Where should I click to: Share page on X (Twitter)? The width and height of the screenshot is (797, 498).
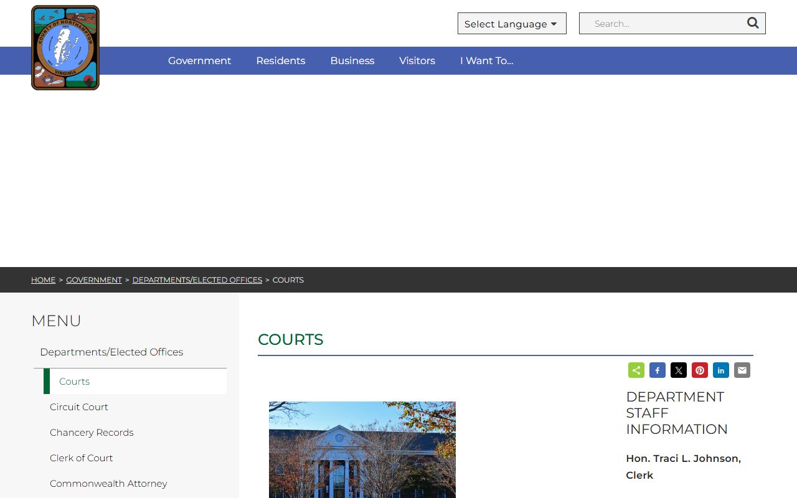[x=679, y=370]
